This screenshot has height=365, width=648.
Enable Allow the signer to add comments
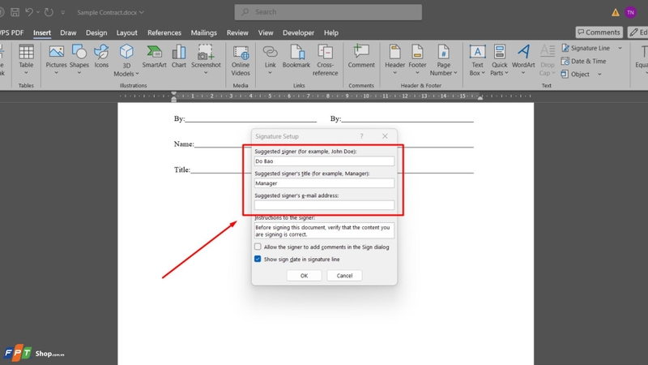coord(258,247)
